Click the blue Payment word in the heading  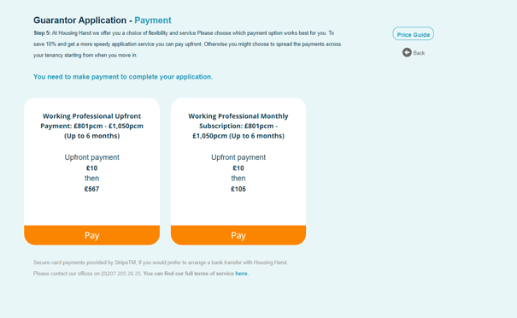[x=153, y=21]
